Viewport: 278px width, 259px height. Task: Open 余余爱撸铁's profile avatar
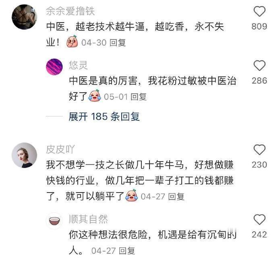coord(24,17)
